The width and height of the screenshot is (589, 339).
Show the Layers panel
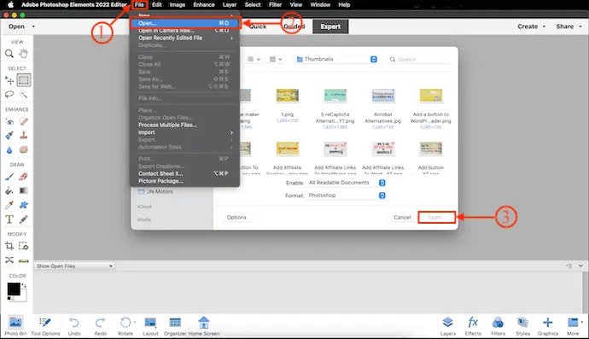tap(448, 325)
